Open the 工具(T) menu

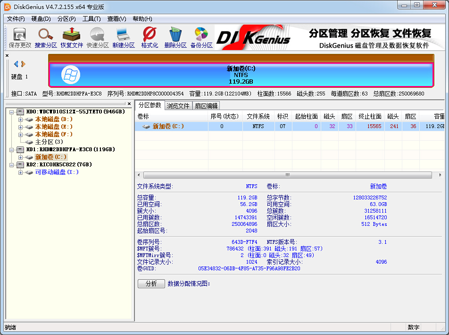click(x=91, y=19)
